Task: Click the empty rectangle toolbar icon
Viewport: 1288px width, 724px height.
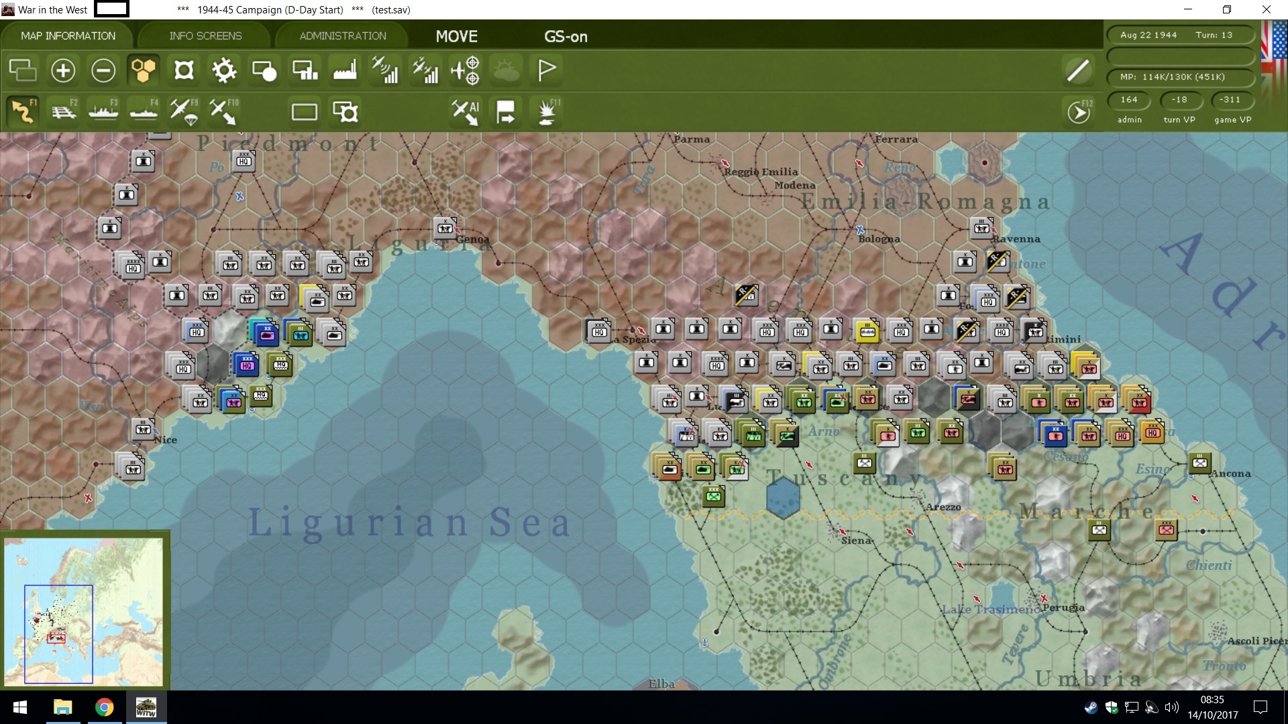Action: coord(305,111)
